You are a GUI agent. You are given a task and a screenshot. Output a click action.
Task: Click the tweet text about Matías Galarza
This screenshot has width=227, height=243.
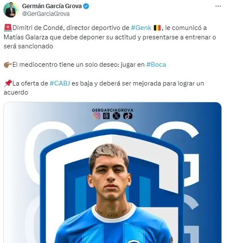[110, 37]
